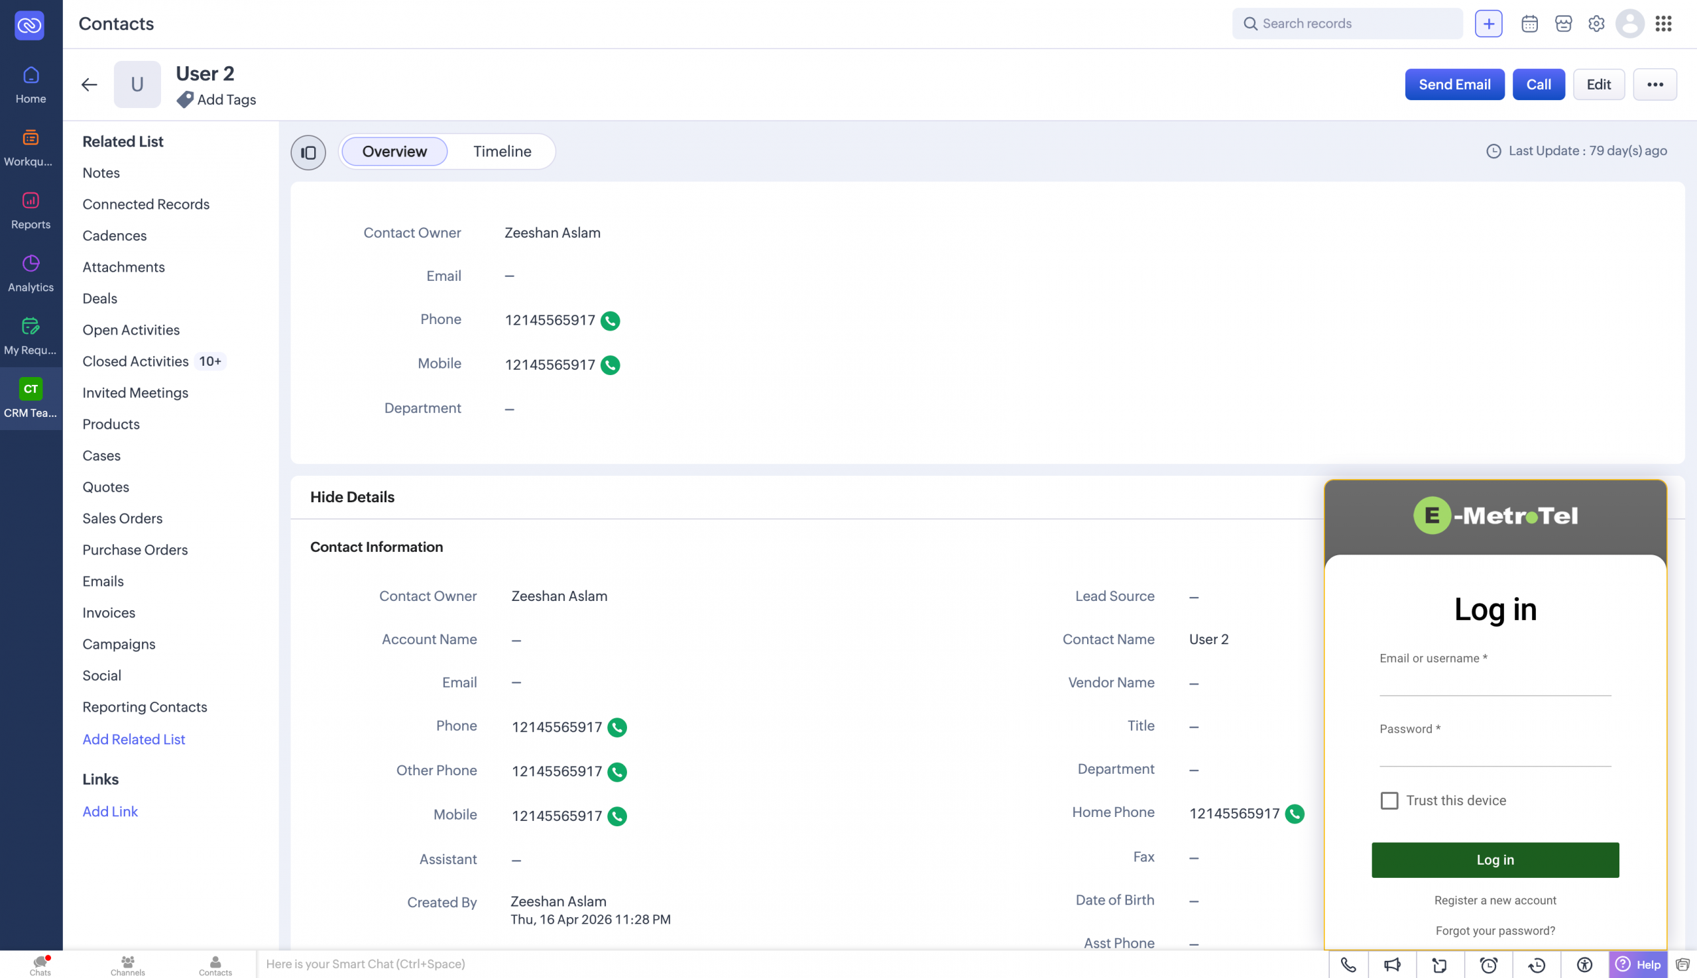Open Reporting Contacts related list

tap(145, 706)
